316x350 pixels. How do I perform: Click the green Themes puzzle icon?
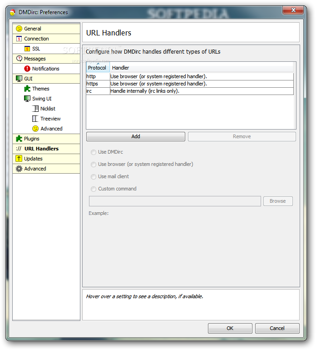click(27, 89)
